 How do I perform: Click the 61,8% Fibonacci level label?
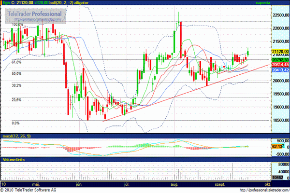pos(17,62)
